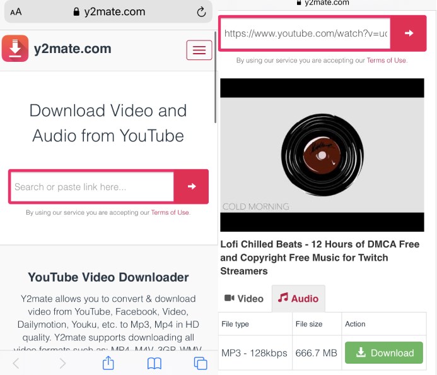Go back with Safari back arrow
Image resolution: width=437 pixels, height=375 pixels.
coord(16,363)
